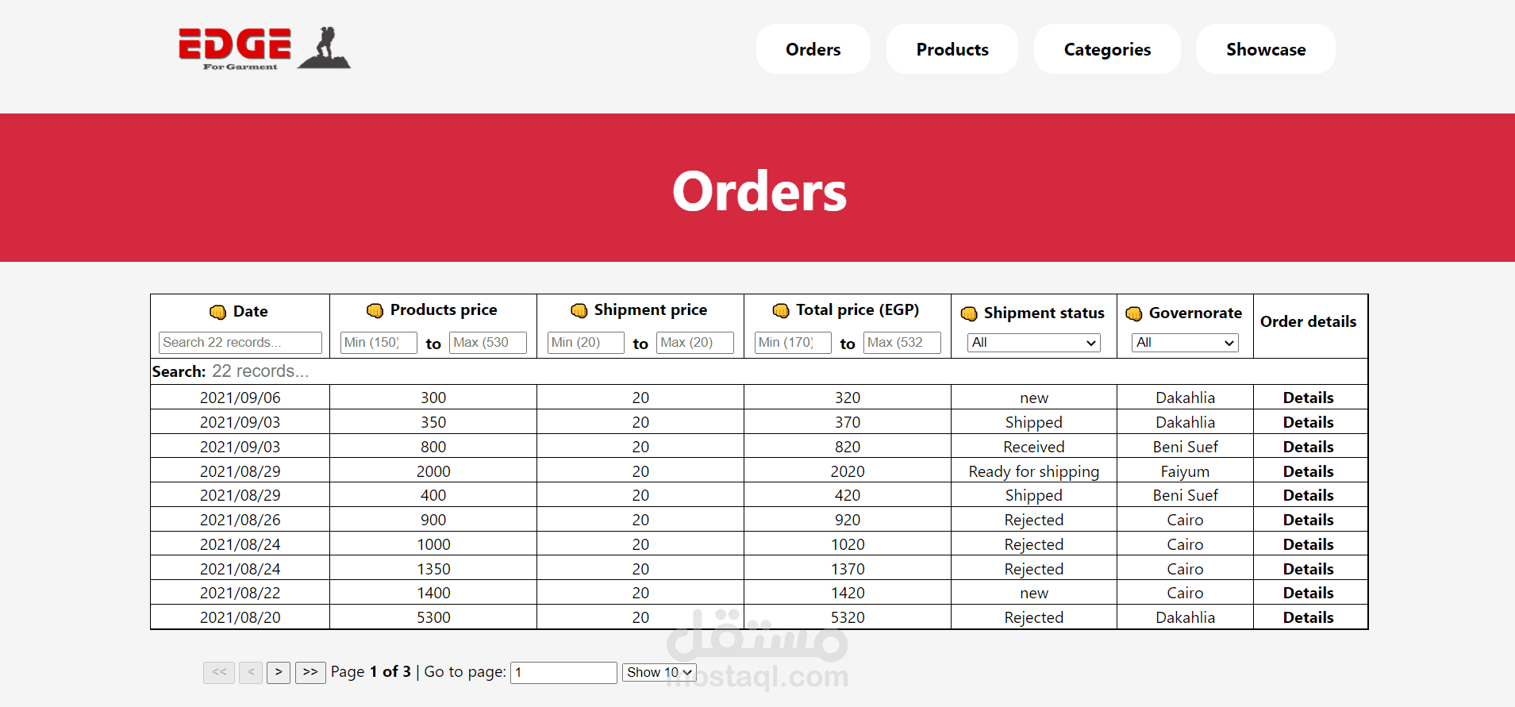Click the Products price Min field
1515x707 pixels.
click(x=379, y=343)
